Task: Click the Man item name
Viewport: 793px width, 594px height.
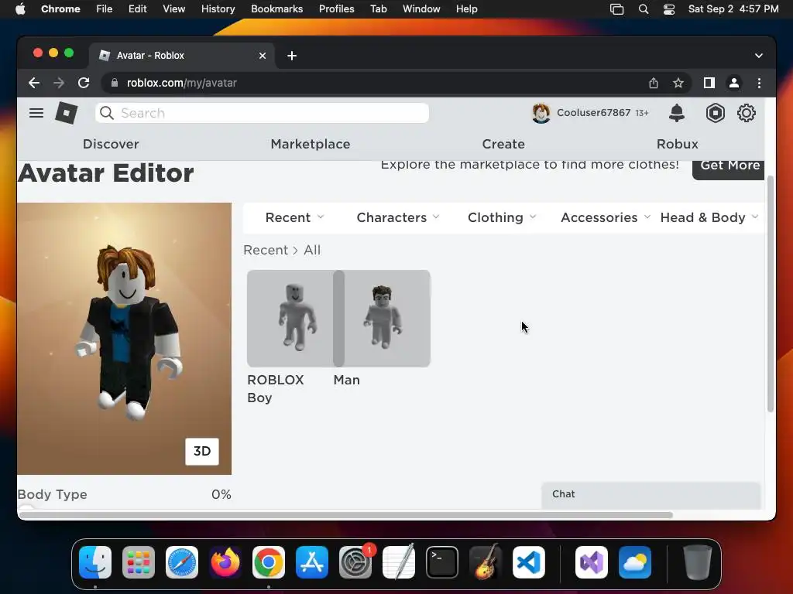Action: tap(346, 380)
